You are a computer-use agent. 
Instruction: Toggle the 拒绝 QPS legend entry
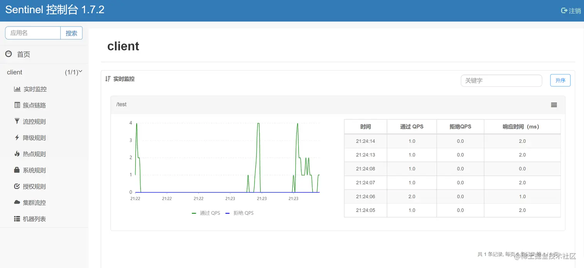pos(239,213)
